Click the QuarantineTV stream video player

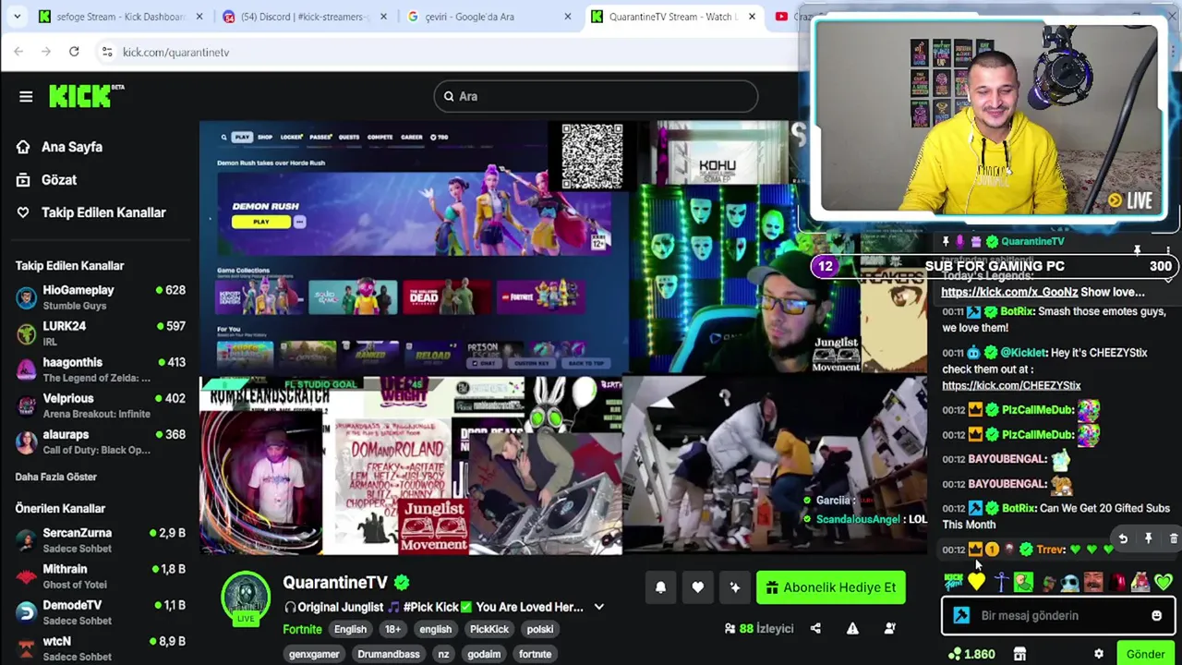point(563,337)
